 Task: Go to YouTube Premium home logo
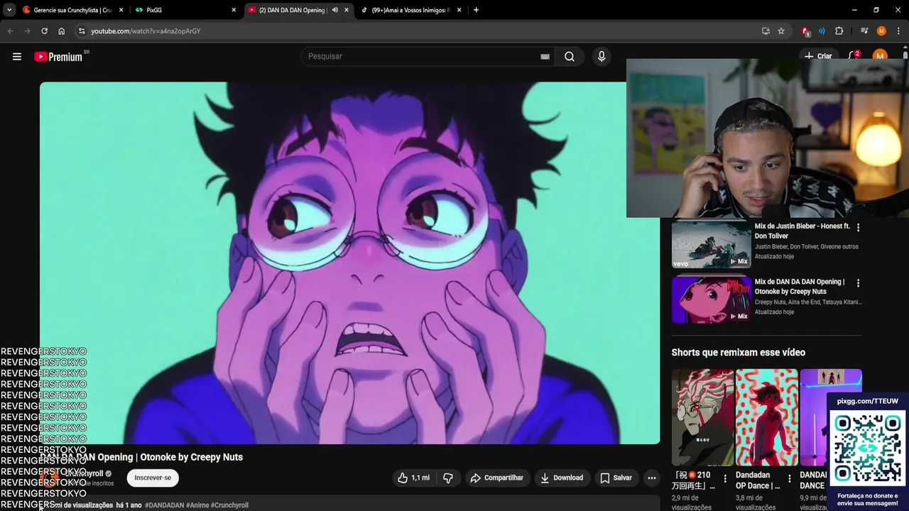(x=60, y=57)
